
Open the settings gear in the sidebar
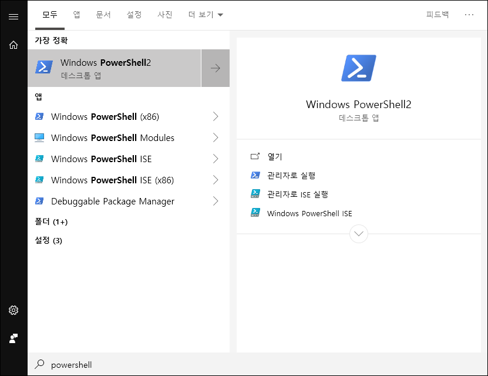click(14, 310)
